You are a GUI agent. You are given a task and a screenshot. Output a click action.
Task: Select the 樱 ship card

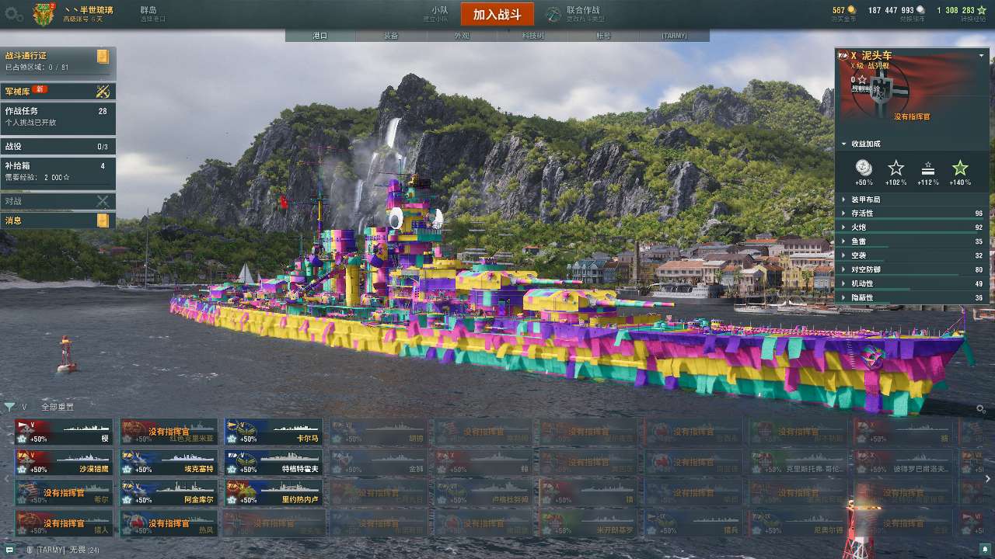pyautogui.click(x=64, y=432)
